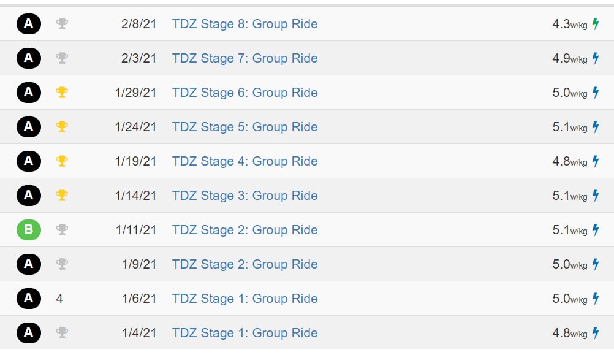This screenshot has width=614, height=355.
Task: Open the 1/4/21 TDZ Stage 1 ride
Action: coord(244,333)
